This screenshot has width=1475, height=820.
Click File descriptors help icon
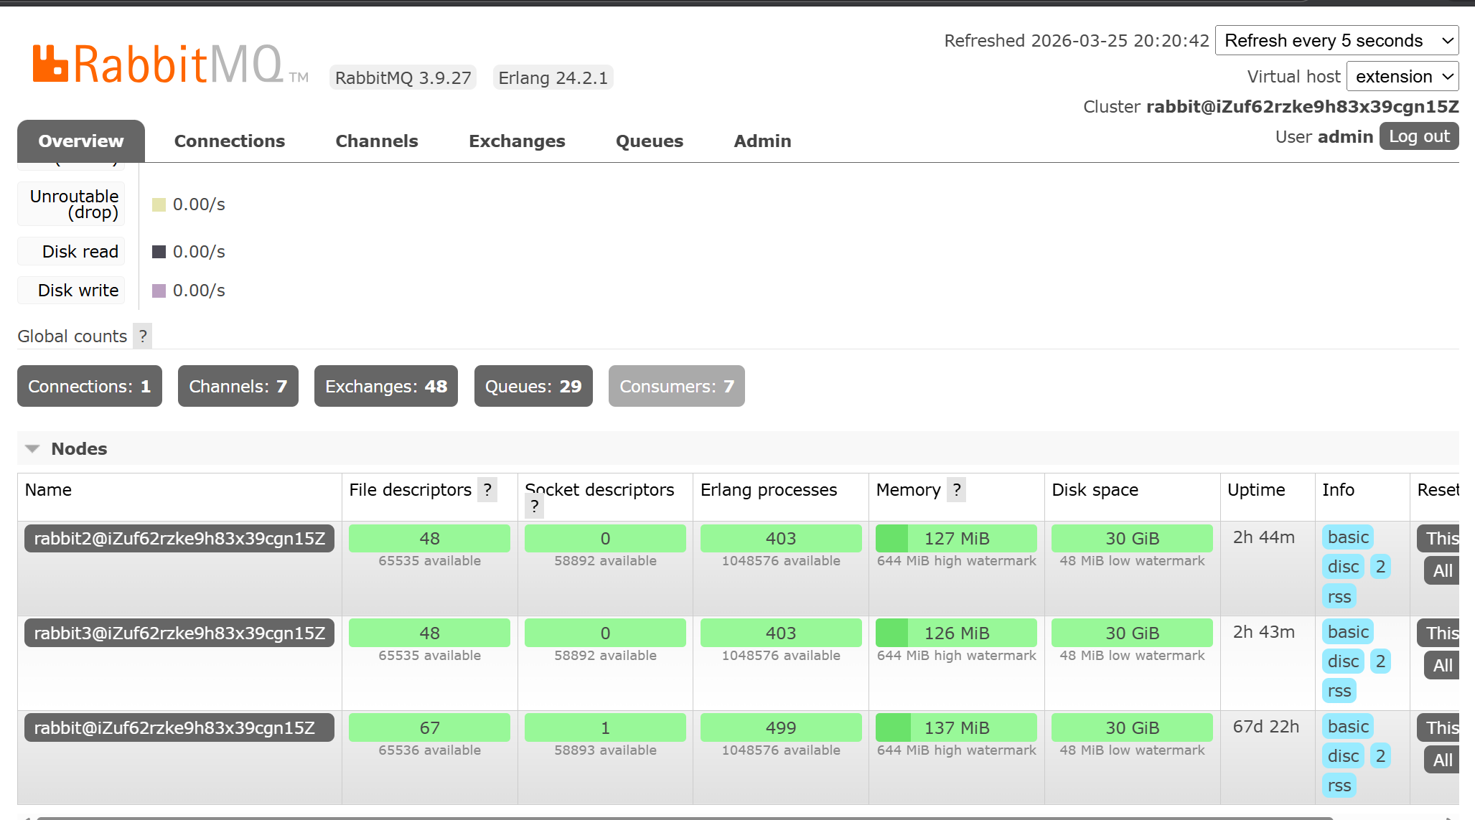click(x=487, y=490)
